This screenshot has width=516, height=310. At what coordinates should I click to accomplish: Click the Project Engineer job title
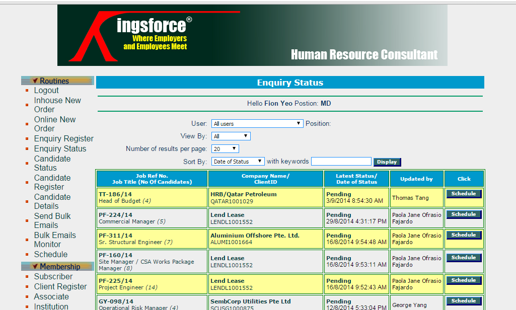(121, 287)
